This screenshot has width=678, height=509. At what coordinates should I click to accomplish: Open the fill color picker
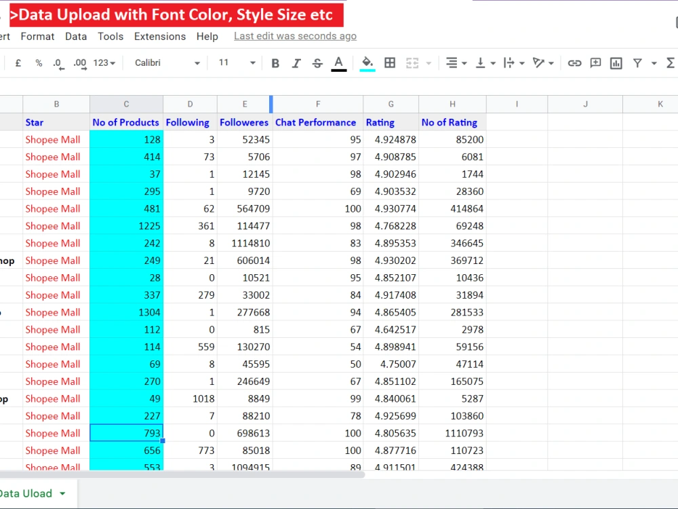[366, 62]
